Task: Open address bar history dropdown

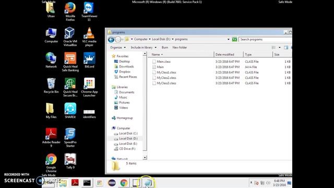Action: pyautogui.click(x=229, y=40)
